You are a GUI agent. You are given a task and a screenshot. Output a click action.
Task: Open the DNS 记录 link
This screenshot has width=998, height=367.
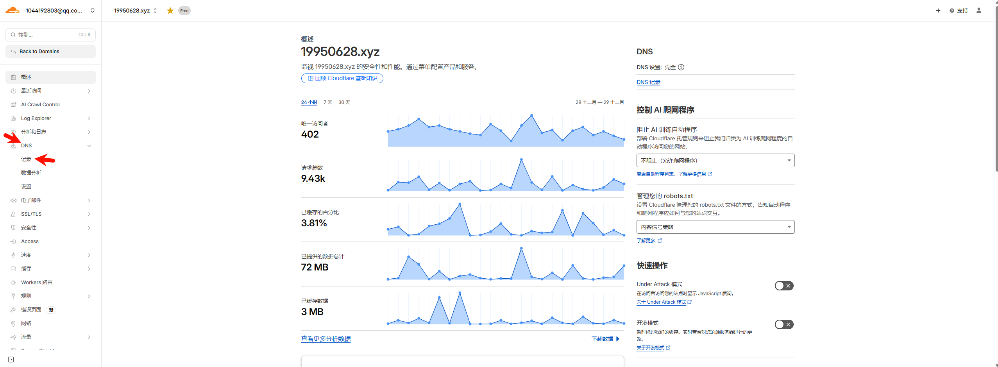click(648, 82)
